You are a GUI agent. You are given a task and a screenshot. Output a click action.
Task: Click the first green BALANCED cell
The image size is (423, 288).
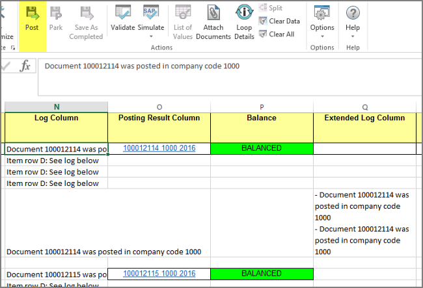pyautogui.click(x=262, y=148)
